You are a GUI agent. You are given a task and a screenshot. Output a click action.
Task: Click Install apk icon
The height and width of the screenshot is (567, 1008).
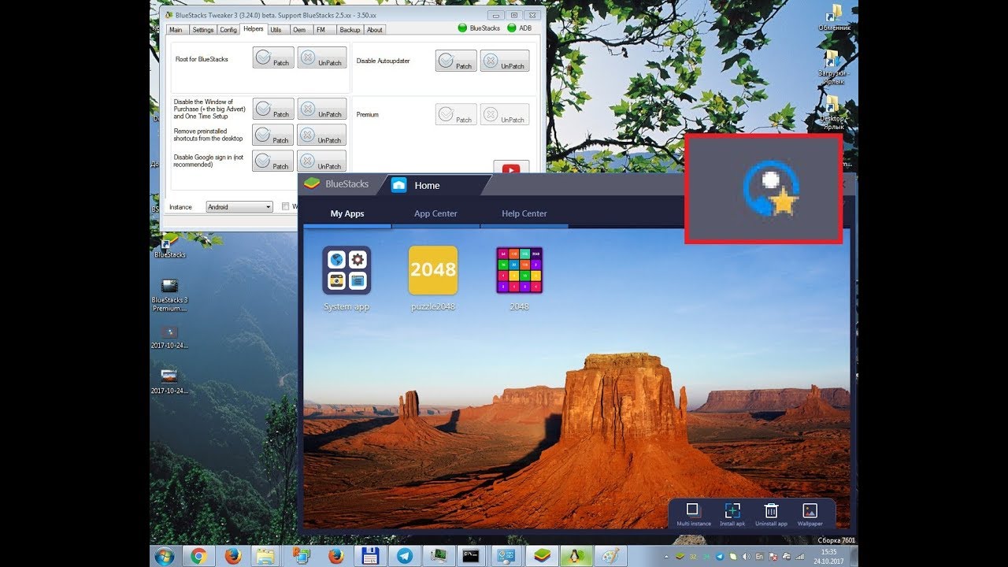pos(732,514)
